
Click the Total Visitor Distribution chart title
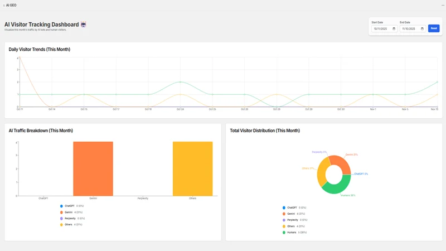(265, 131)
